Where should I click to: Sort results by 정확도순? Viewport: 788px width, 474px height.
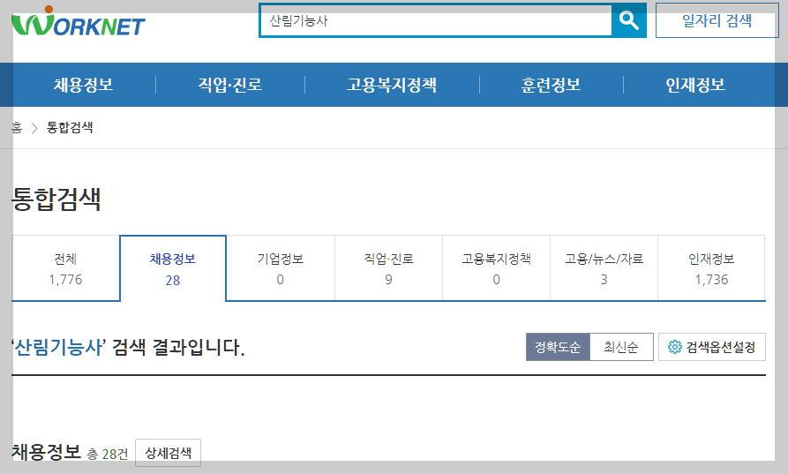point(558,347)
